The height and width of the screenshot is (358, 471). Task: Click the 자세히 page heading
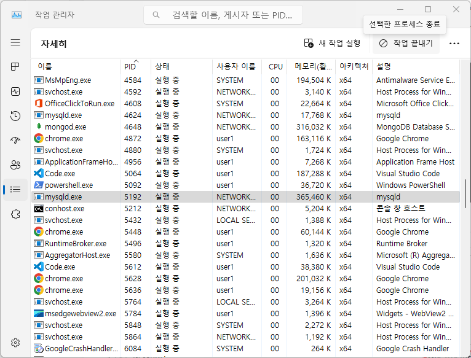pyautogui.click(x=53, y=44)
